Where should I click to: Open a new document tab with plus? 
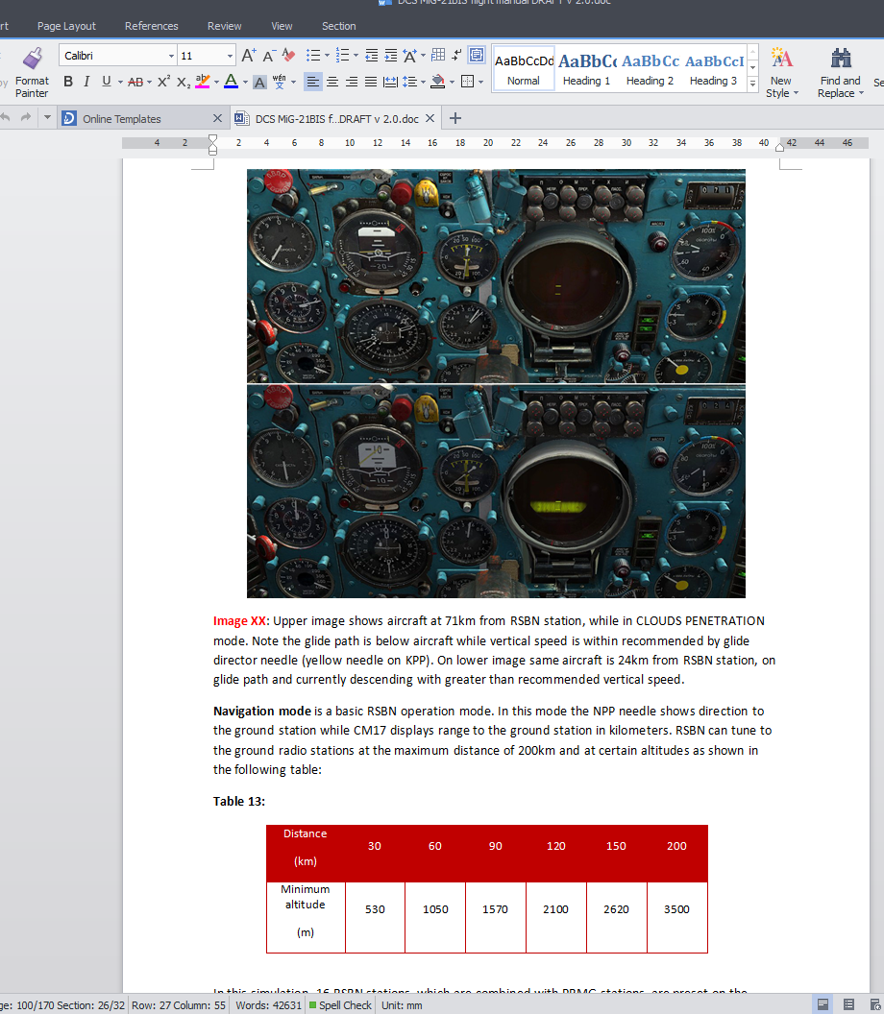tap(455, 118)
